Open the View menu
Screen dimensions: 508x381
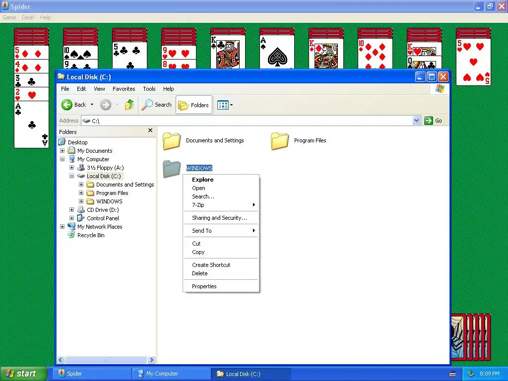99,89
